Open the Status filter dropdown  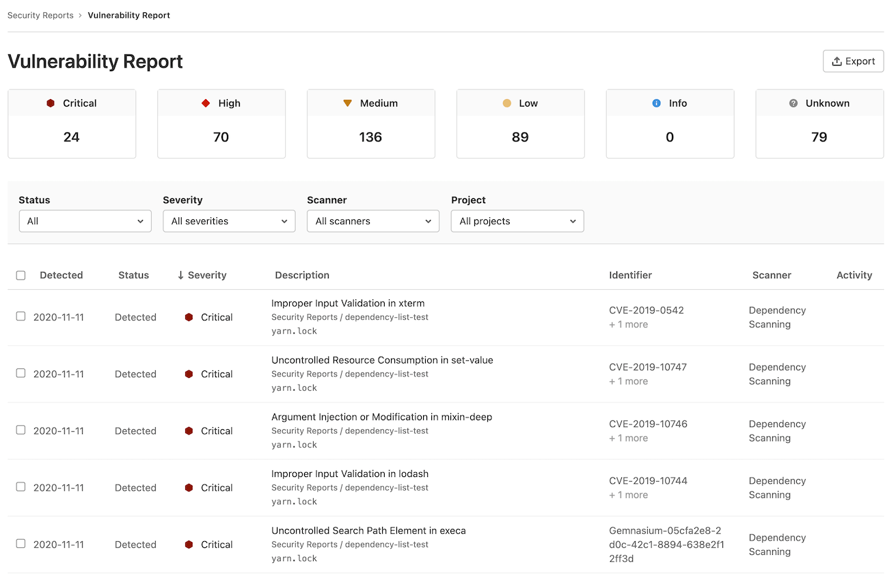85,221
